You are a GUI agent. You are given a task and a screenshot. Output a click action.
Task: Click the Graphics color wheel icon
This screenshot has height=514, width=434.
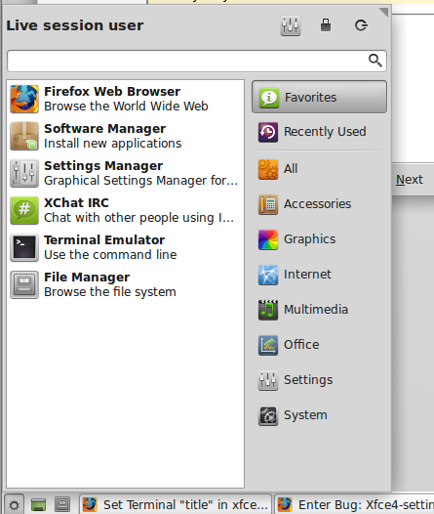coord(268,239)
